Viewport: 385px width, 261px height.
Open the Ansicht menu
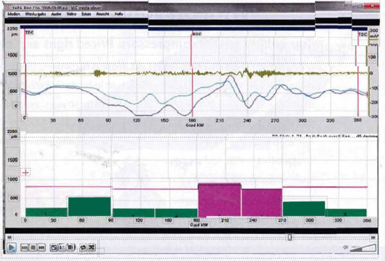103,14
